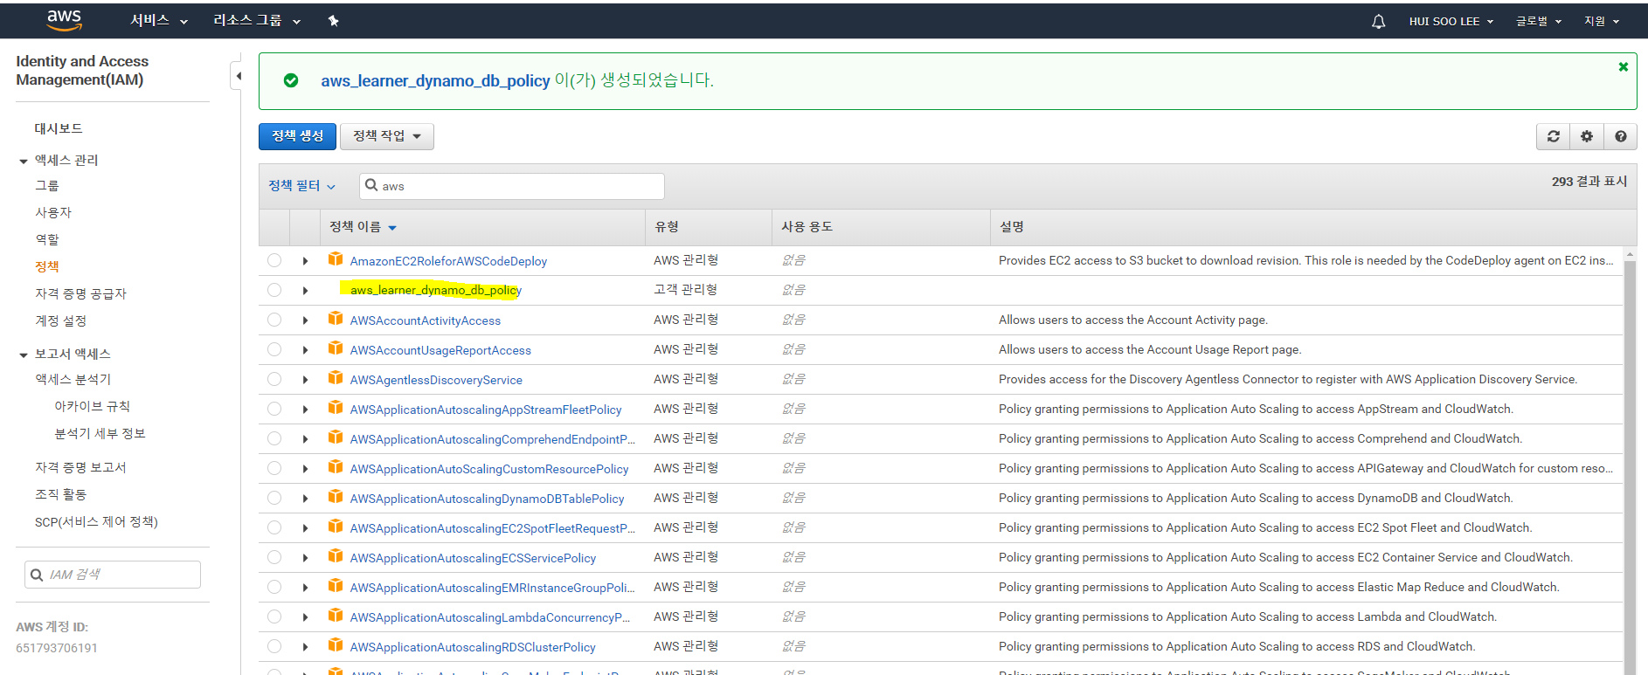The height and width of the screenshot is (675, 1648).
Task: Click the green success checkmark icon
Action: (291, 80)
